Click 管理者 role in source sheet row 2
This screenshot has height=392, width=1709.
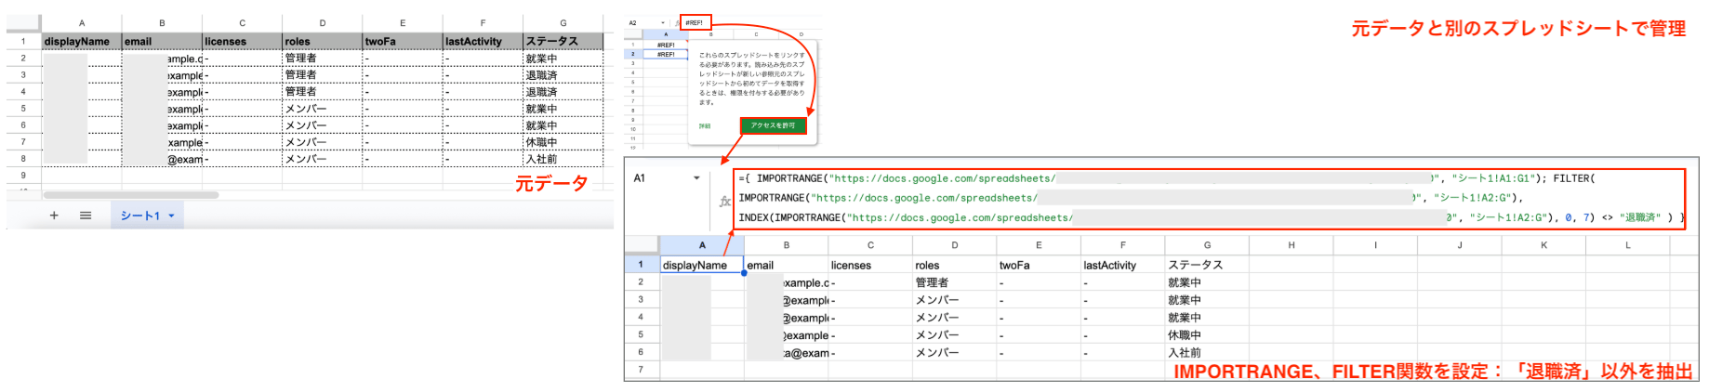[323, 58]
